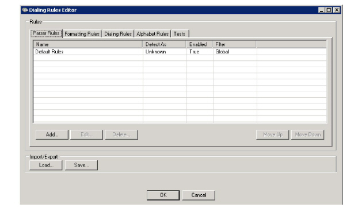The width and height of the screenshot is (362, 208).
Task: Click the Move Up button
Action: point(273,134)
